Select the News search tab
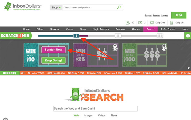The height and width of the screenshot is (120, 191). click(x=114, y=115)
